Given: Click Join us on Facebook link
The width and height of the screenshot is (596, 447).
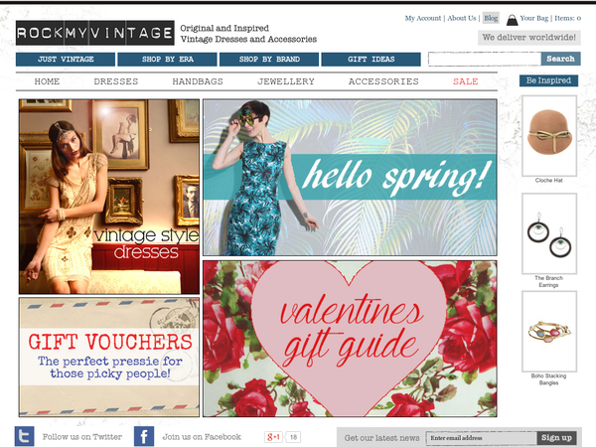Looking at the screenshot, I should click(202, 437).
